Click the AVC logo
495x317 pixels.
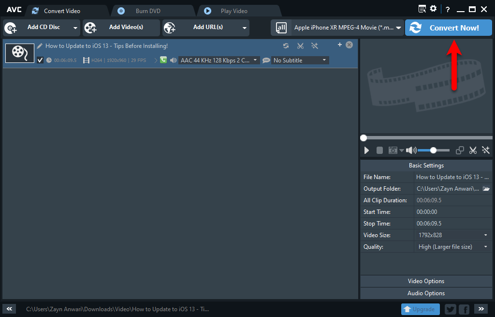(14, 10)
